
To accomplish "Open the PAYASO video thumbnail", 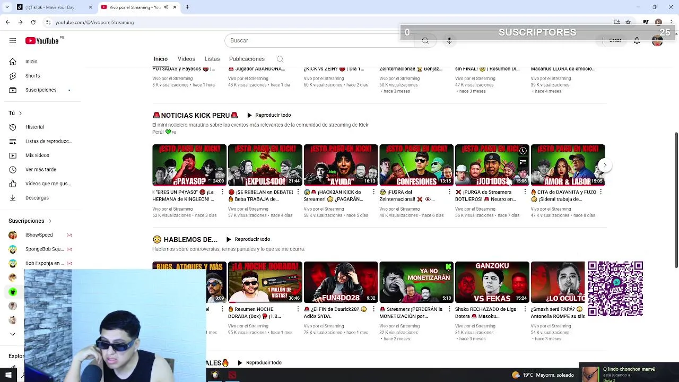I will 189,165.
